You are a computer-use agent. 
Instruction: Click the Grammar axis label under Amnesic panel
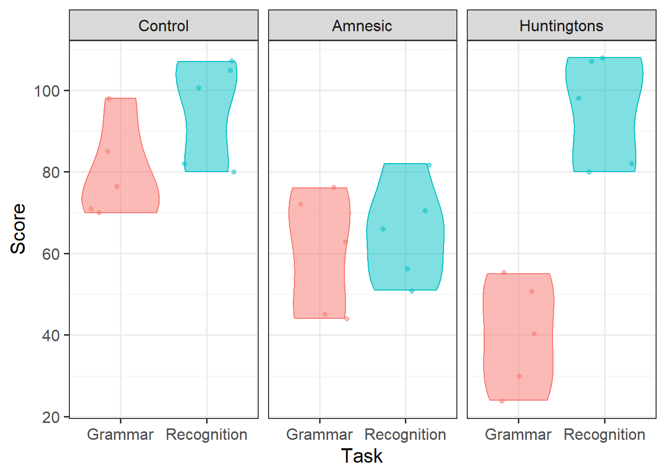[x=320, y=434]
